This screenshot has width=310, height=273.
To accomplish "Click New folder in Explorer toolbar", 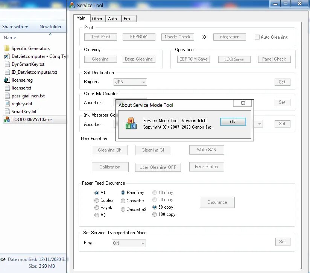I will point(50,27).
